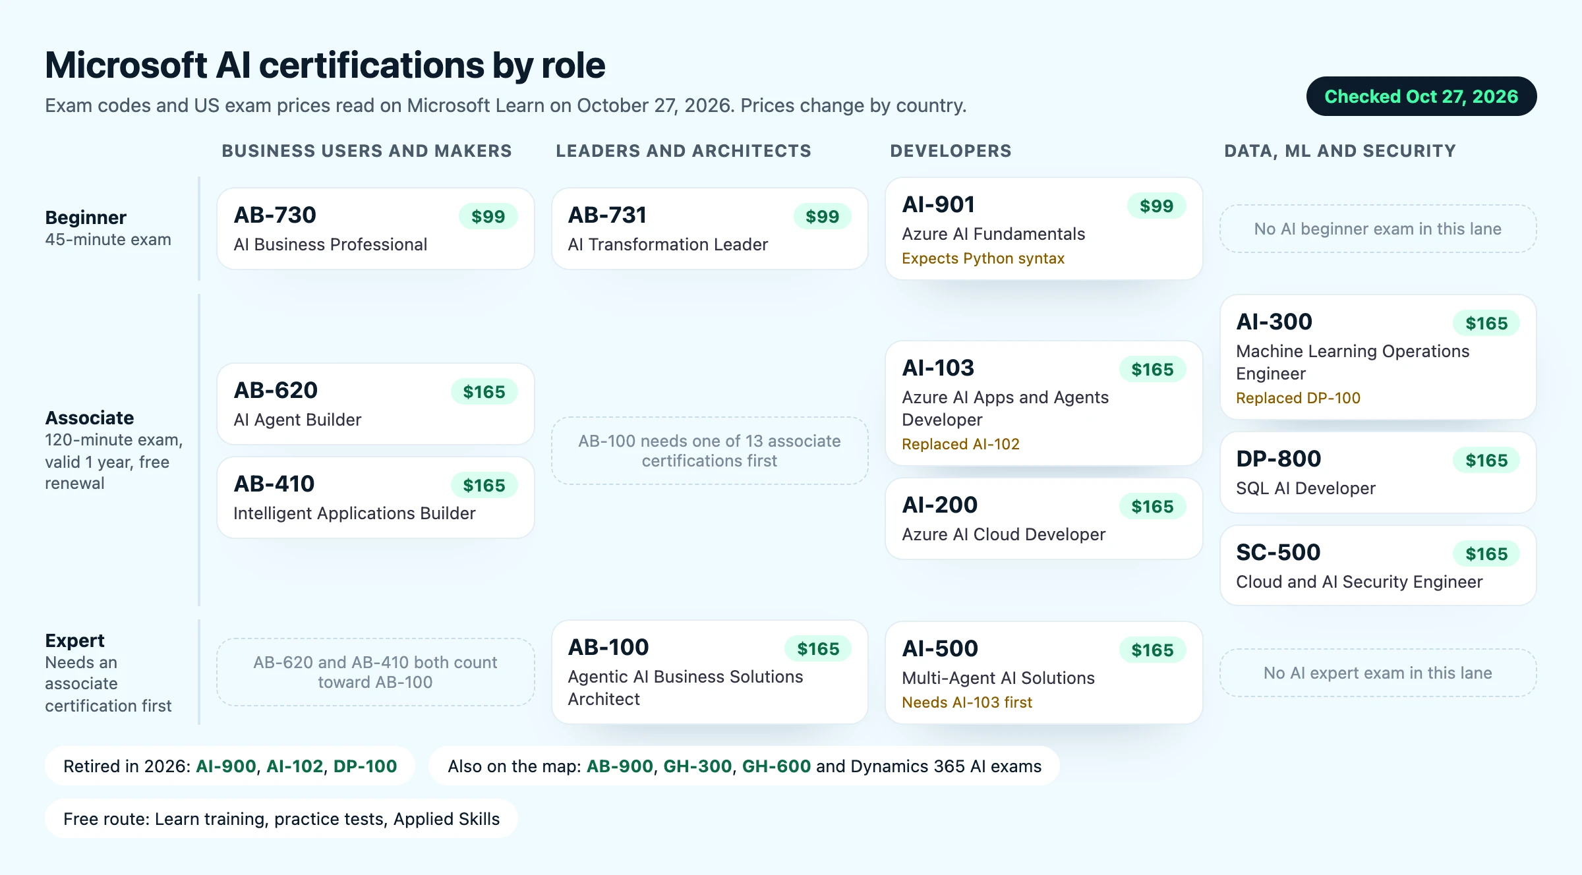The image size is (1582, 875).
Task: Click the 'Replaced AI-102' note
Action: click(960, 444)
